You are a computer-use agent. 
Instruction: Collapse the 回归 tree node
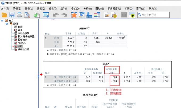[7, 23]
